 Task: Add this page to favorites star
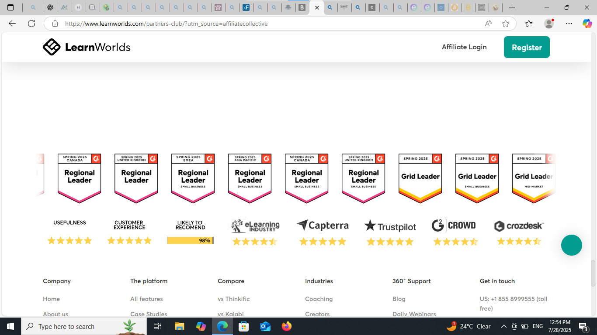coord(506,24)
